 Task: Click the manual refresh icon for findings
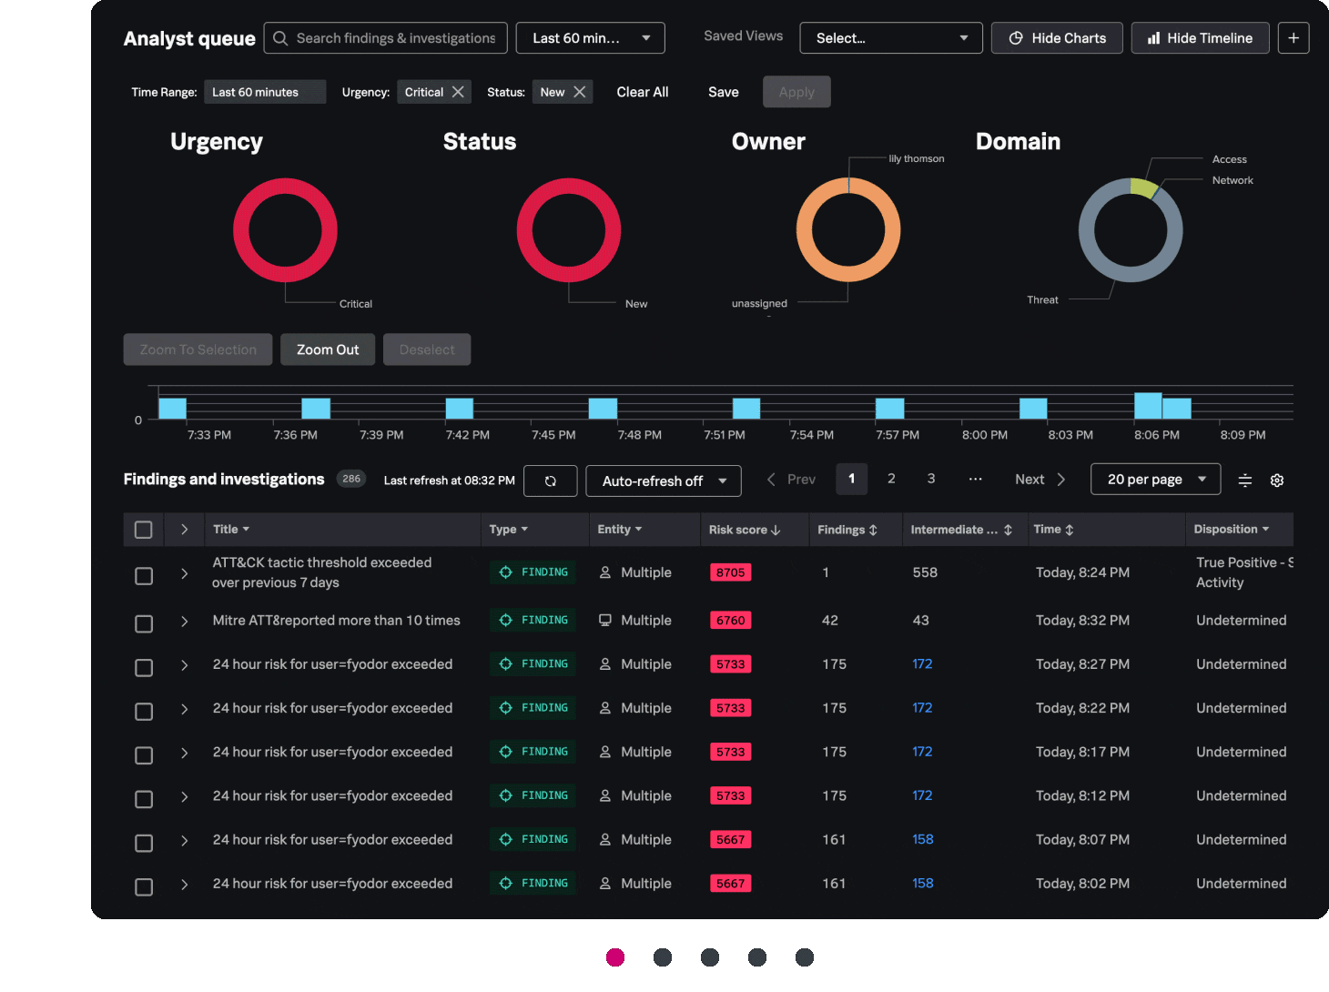pyautogui.click(x=550, y=481)
